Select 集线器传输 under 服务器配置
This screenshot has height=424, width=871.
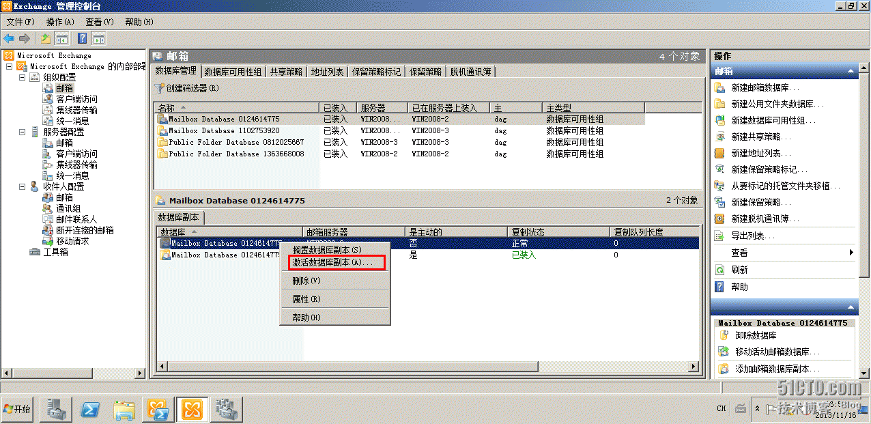(76, 165)
